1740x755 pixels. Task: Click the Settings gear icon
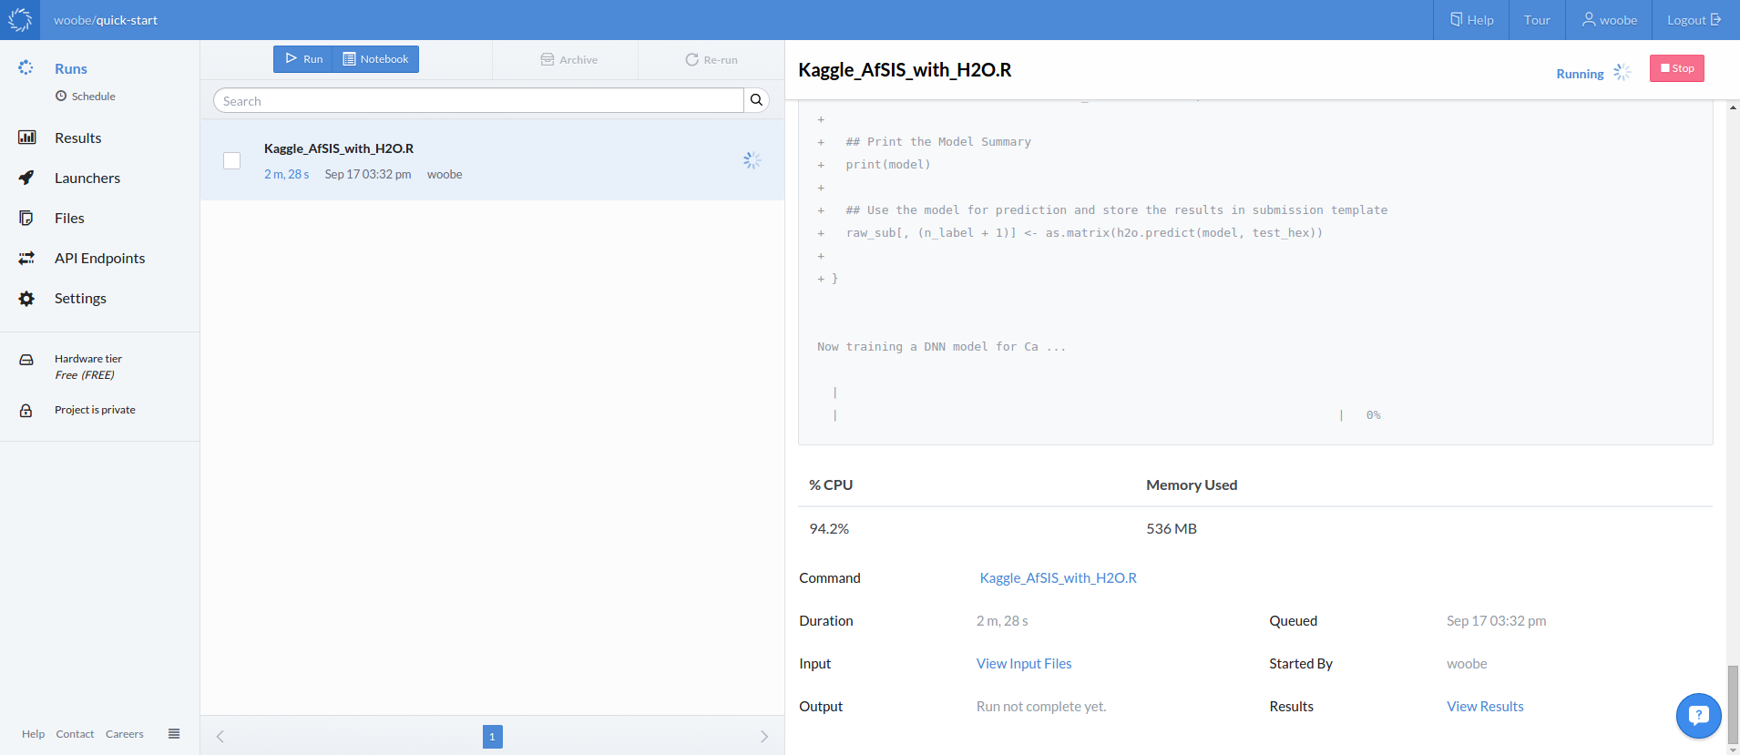click(x=26, y=298)
